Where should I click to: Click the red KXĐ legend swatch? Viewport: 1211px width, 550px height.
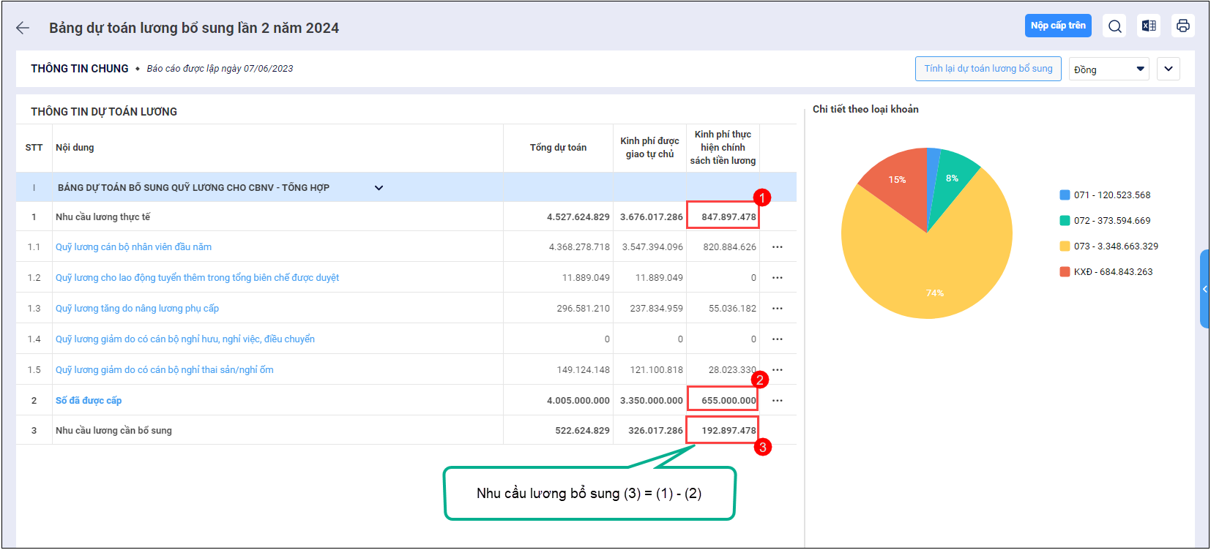point(1065,272)
